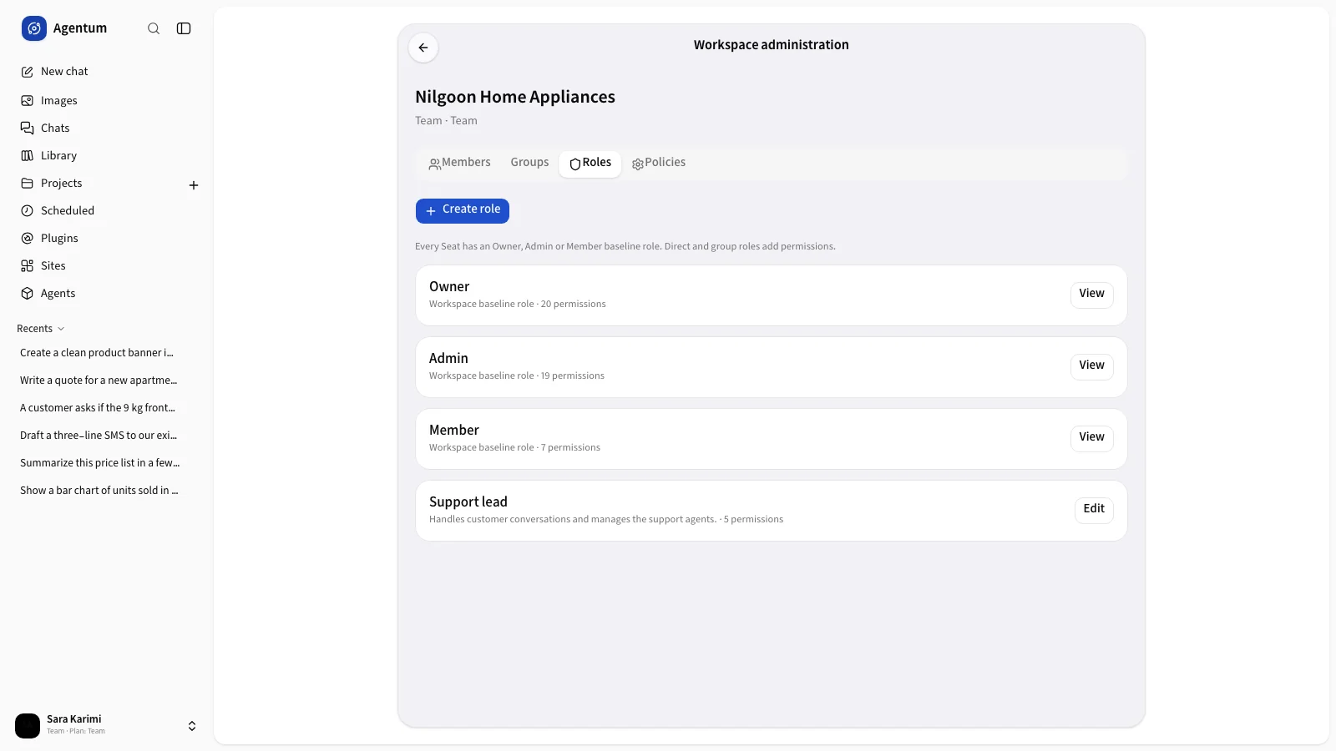Click the Support lead description text
Screen dimensions: 1336x751
coord(606,519)
